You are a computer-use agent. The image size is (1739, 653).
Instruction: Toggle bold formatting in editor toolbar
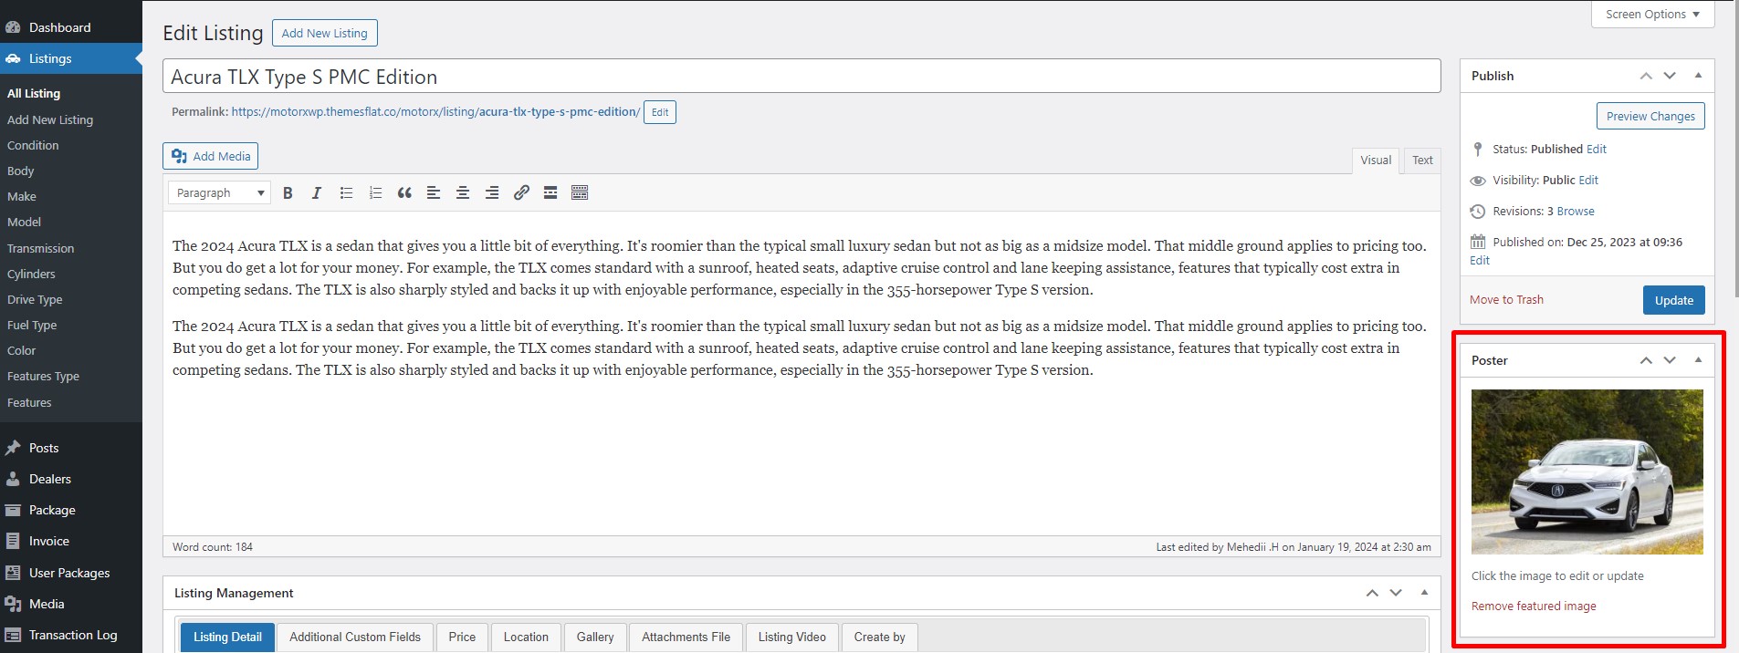288,192
